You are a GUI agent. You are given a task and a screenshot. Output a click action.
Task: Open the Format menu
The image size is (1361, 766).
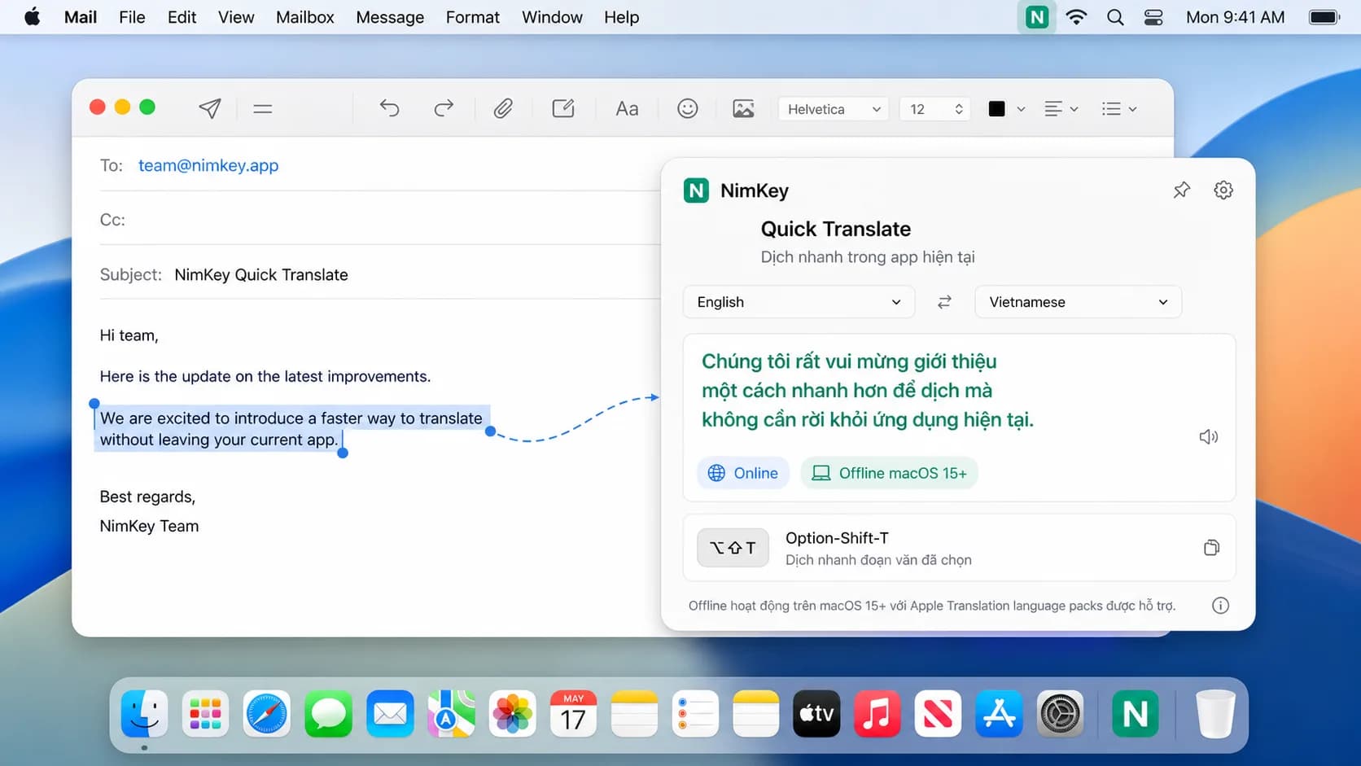(x=473, y=17)
